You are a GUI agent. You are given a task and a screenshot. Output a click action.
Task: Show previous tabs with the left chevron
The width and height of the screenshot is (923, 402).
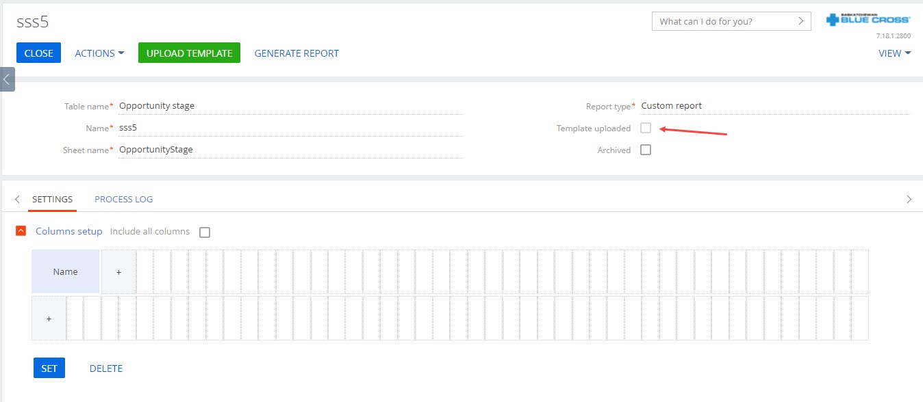point(17,200)
